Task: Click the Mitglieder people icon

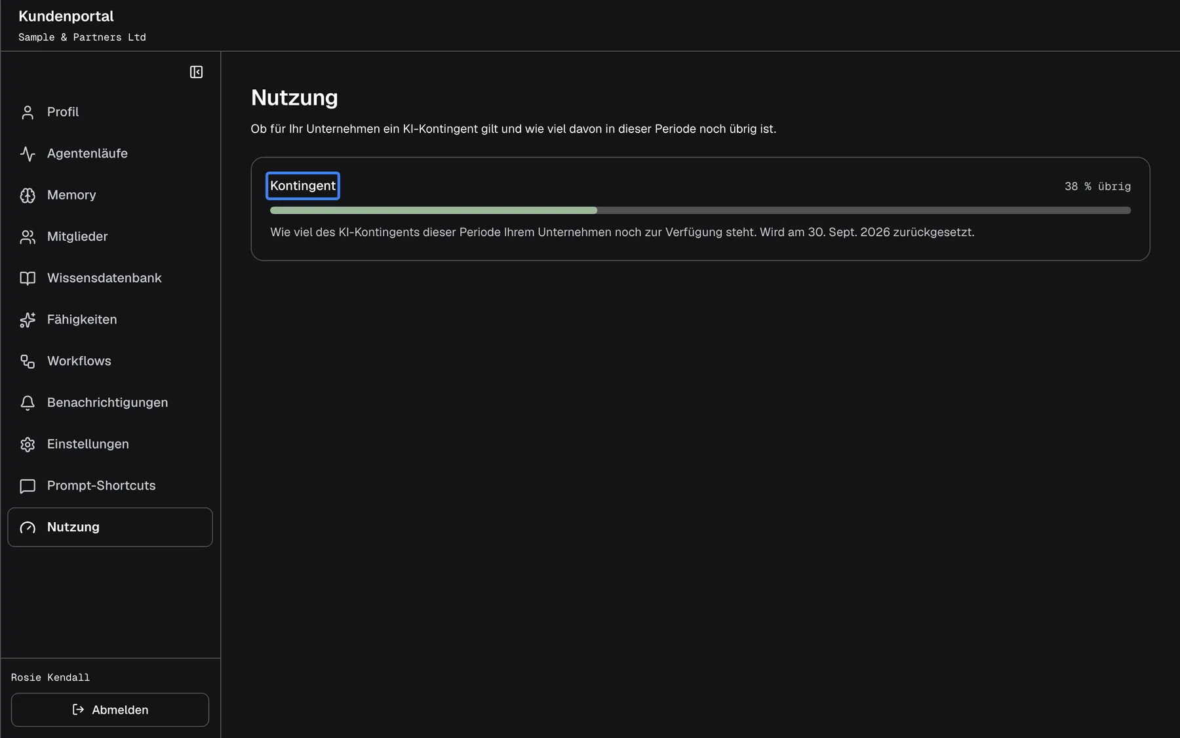Action: click(x=28, y=237)
